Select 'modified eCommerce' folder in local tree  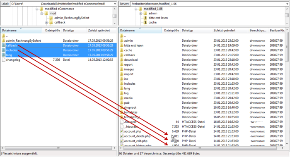coord(59,9)
